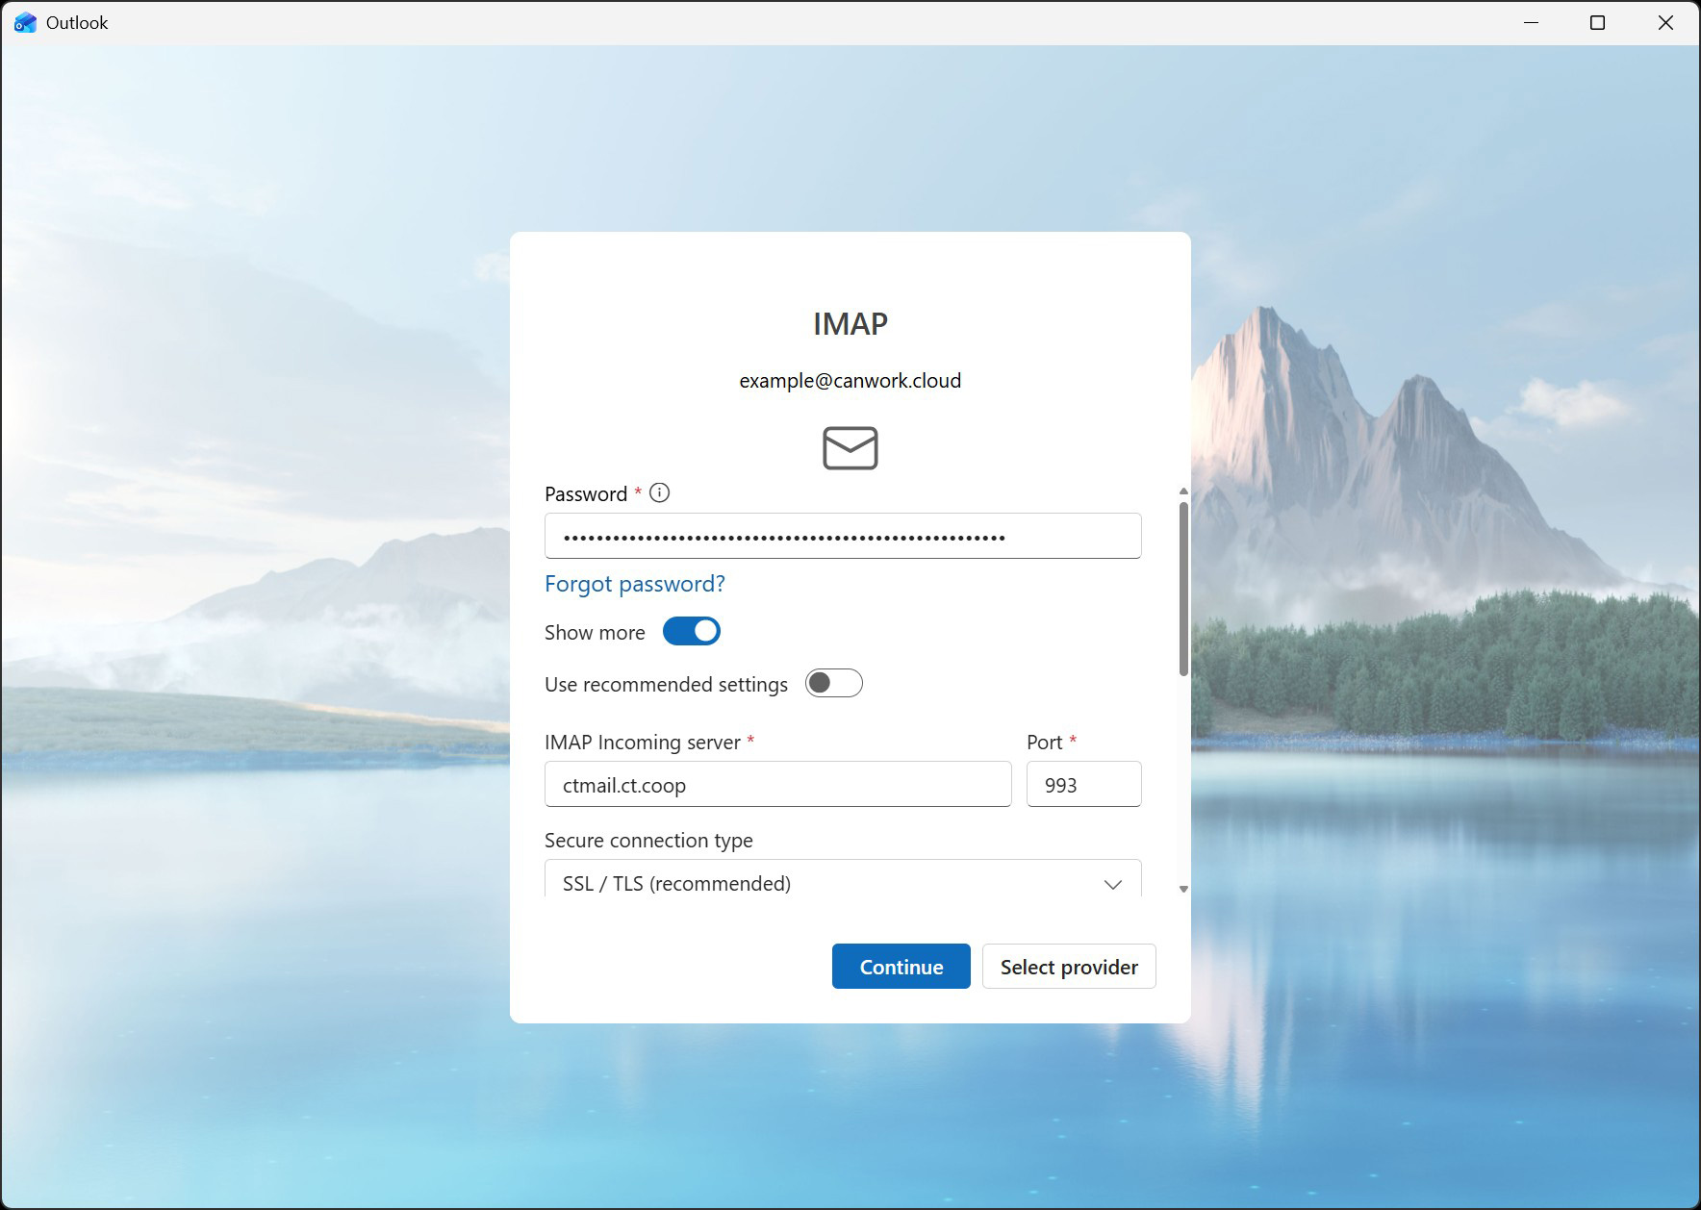Focus the Password input field
The width and height of the screenshot is (1701, 1210).
842,537
